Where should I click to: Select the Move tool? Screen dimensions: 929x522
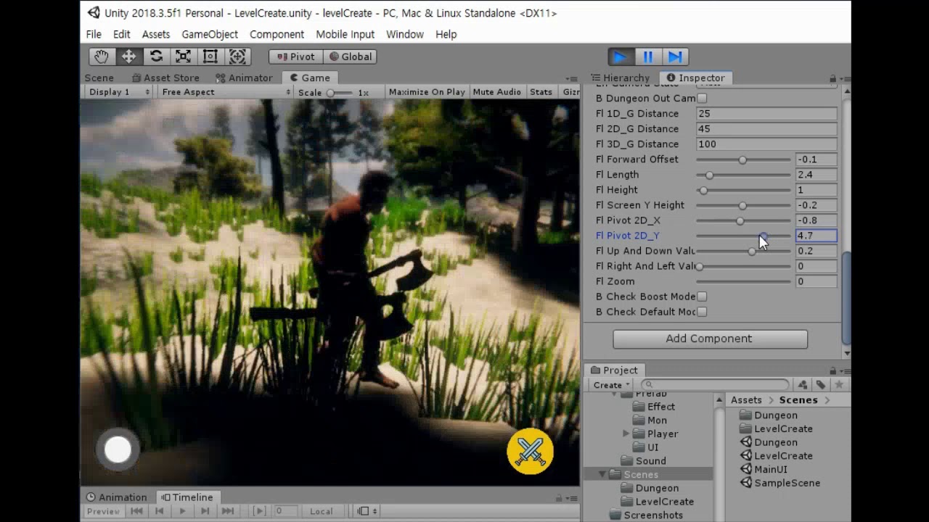128,57
